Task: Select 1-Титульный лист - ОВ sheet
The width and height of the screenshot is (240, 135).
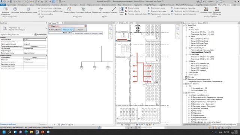Action: coord(199,88)
